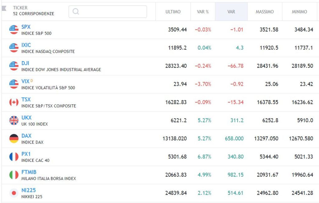
Task: Click the Japan flag icon for NI225
Action: click(14, 193)
